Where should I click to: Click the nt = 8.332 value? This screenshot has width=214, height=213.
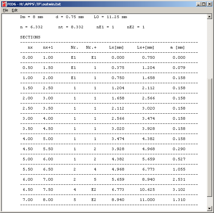pyautogui.click(x=71, y=27)
